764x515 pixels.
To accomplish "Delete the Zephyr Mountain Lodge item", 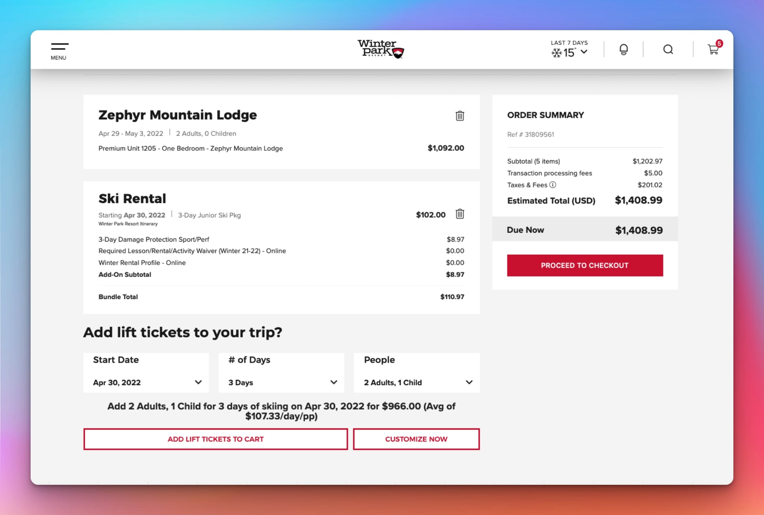I will click(460, 115).
